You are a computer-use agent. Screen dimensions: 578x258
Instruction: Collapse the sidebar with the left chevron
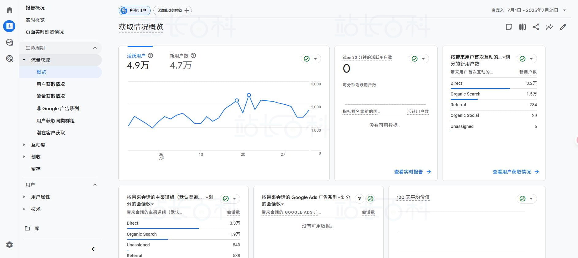(93, 249)
